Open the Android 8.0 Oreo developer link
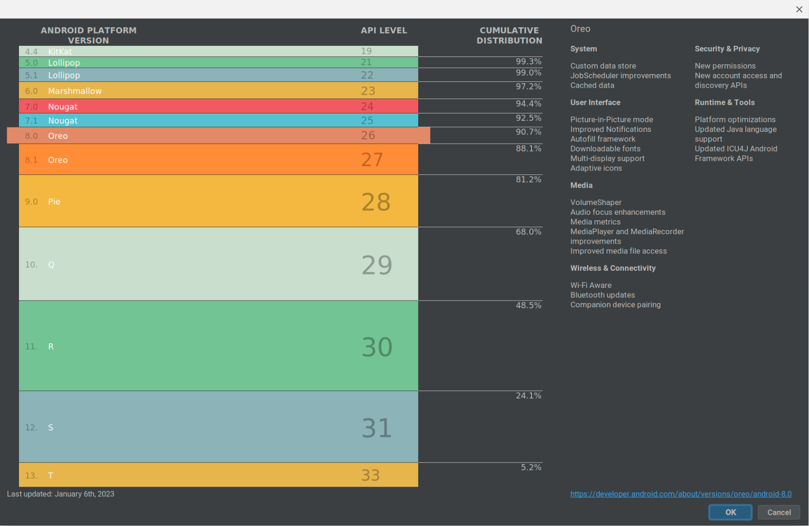This screenshot has height=526, width=809. pos(680,494)
